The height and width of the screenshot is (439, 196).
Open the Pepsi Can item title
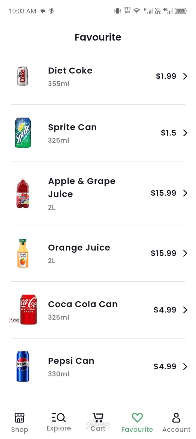(71, 361)
